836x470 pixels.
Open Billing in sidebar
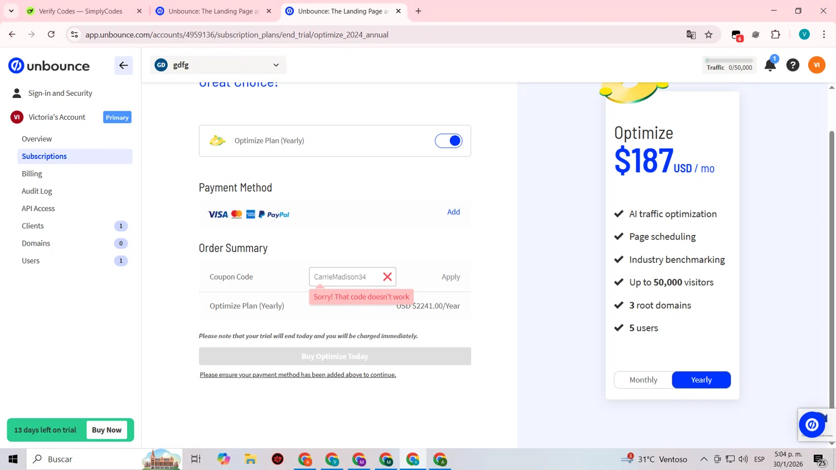[32, 174]
